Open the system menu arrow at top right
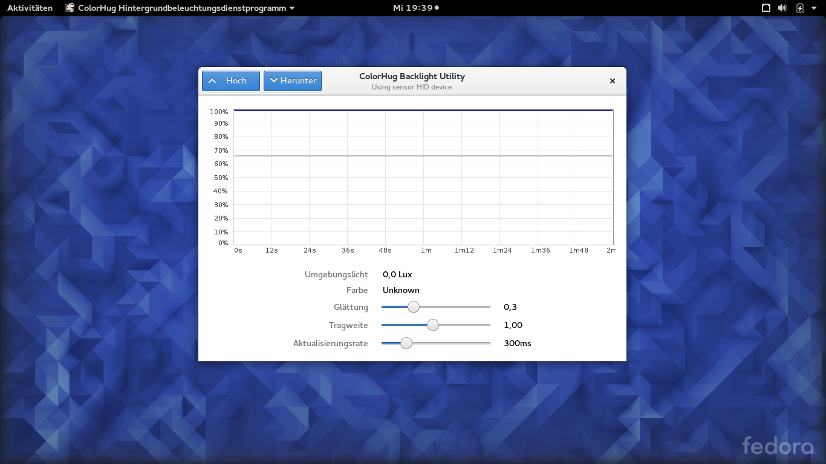This screenshot has height=464, width=826. click(815, 8)
